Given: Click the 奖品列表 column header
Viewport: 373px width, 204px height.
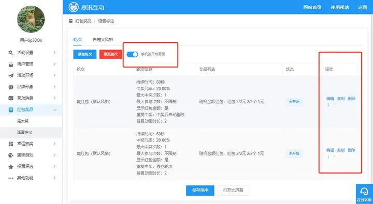Looking at the screenshot, I should pos(207,69).
